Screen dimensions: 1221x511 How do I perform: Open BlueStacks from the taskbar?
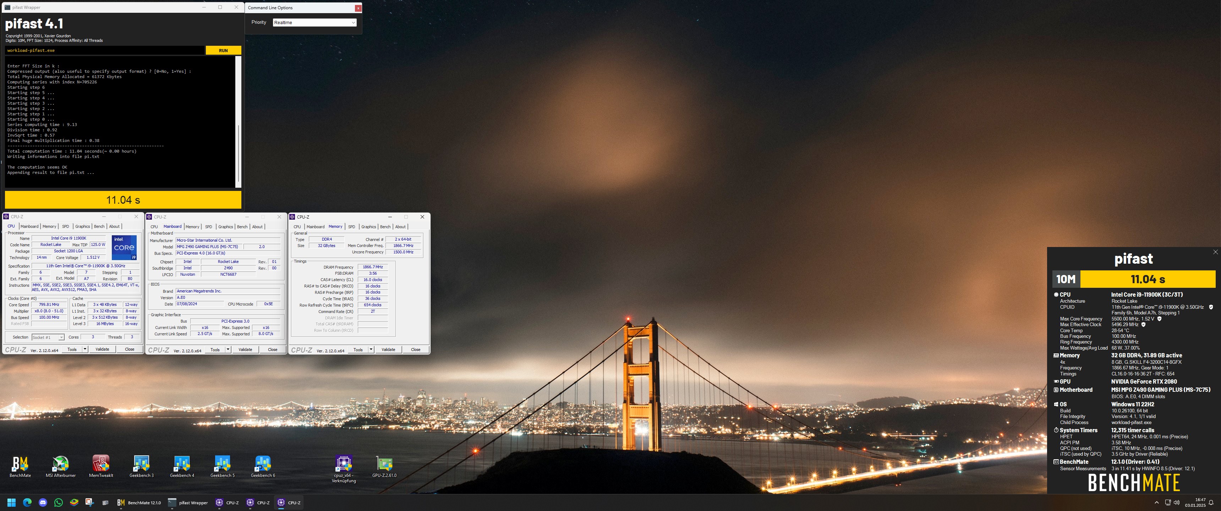coord(74,502)
